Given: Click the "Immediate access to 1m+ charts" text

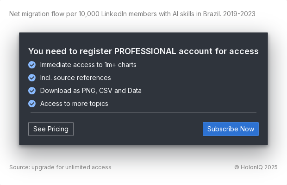Looking at the screenshot, I should tap(88, 65).
